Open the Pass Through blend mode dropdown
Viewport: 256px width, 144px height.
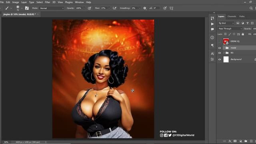click(x=230, y=29)
